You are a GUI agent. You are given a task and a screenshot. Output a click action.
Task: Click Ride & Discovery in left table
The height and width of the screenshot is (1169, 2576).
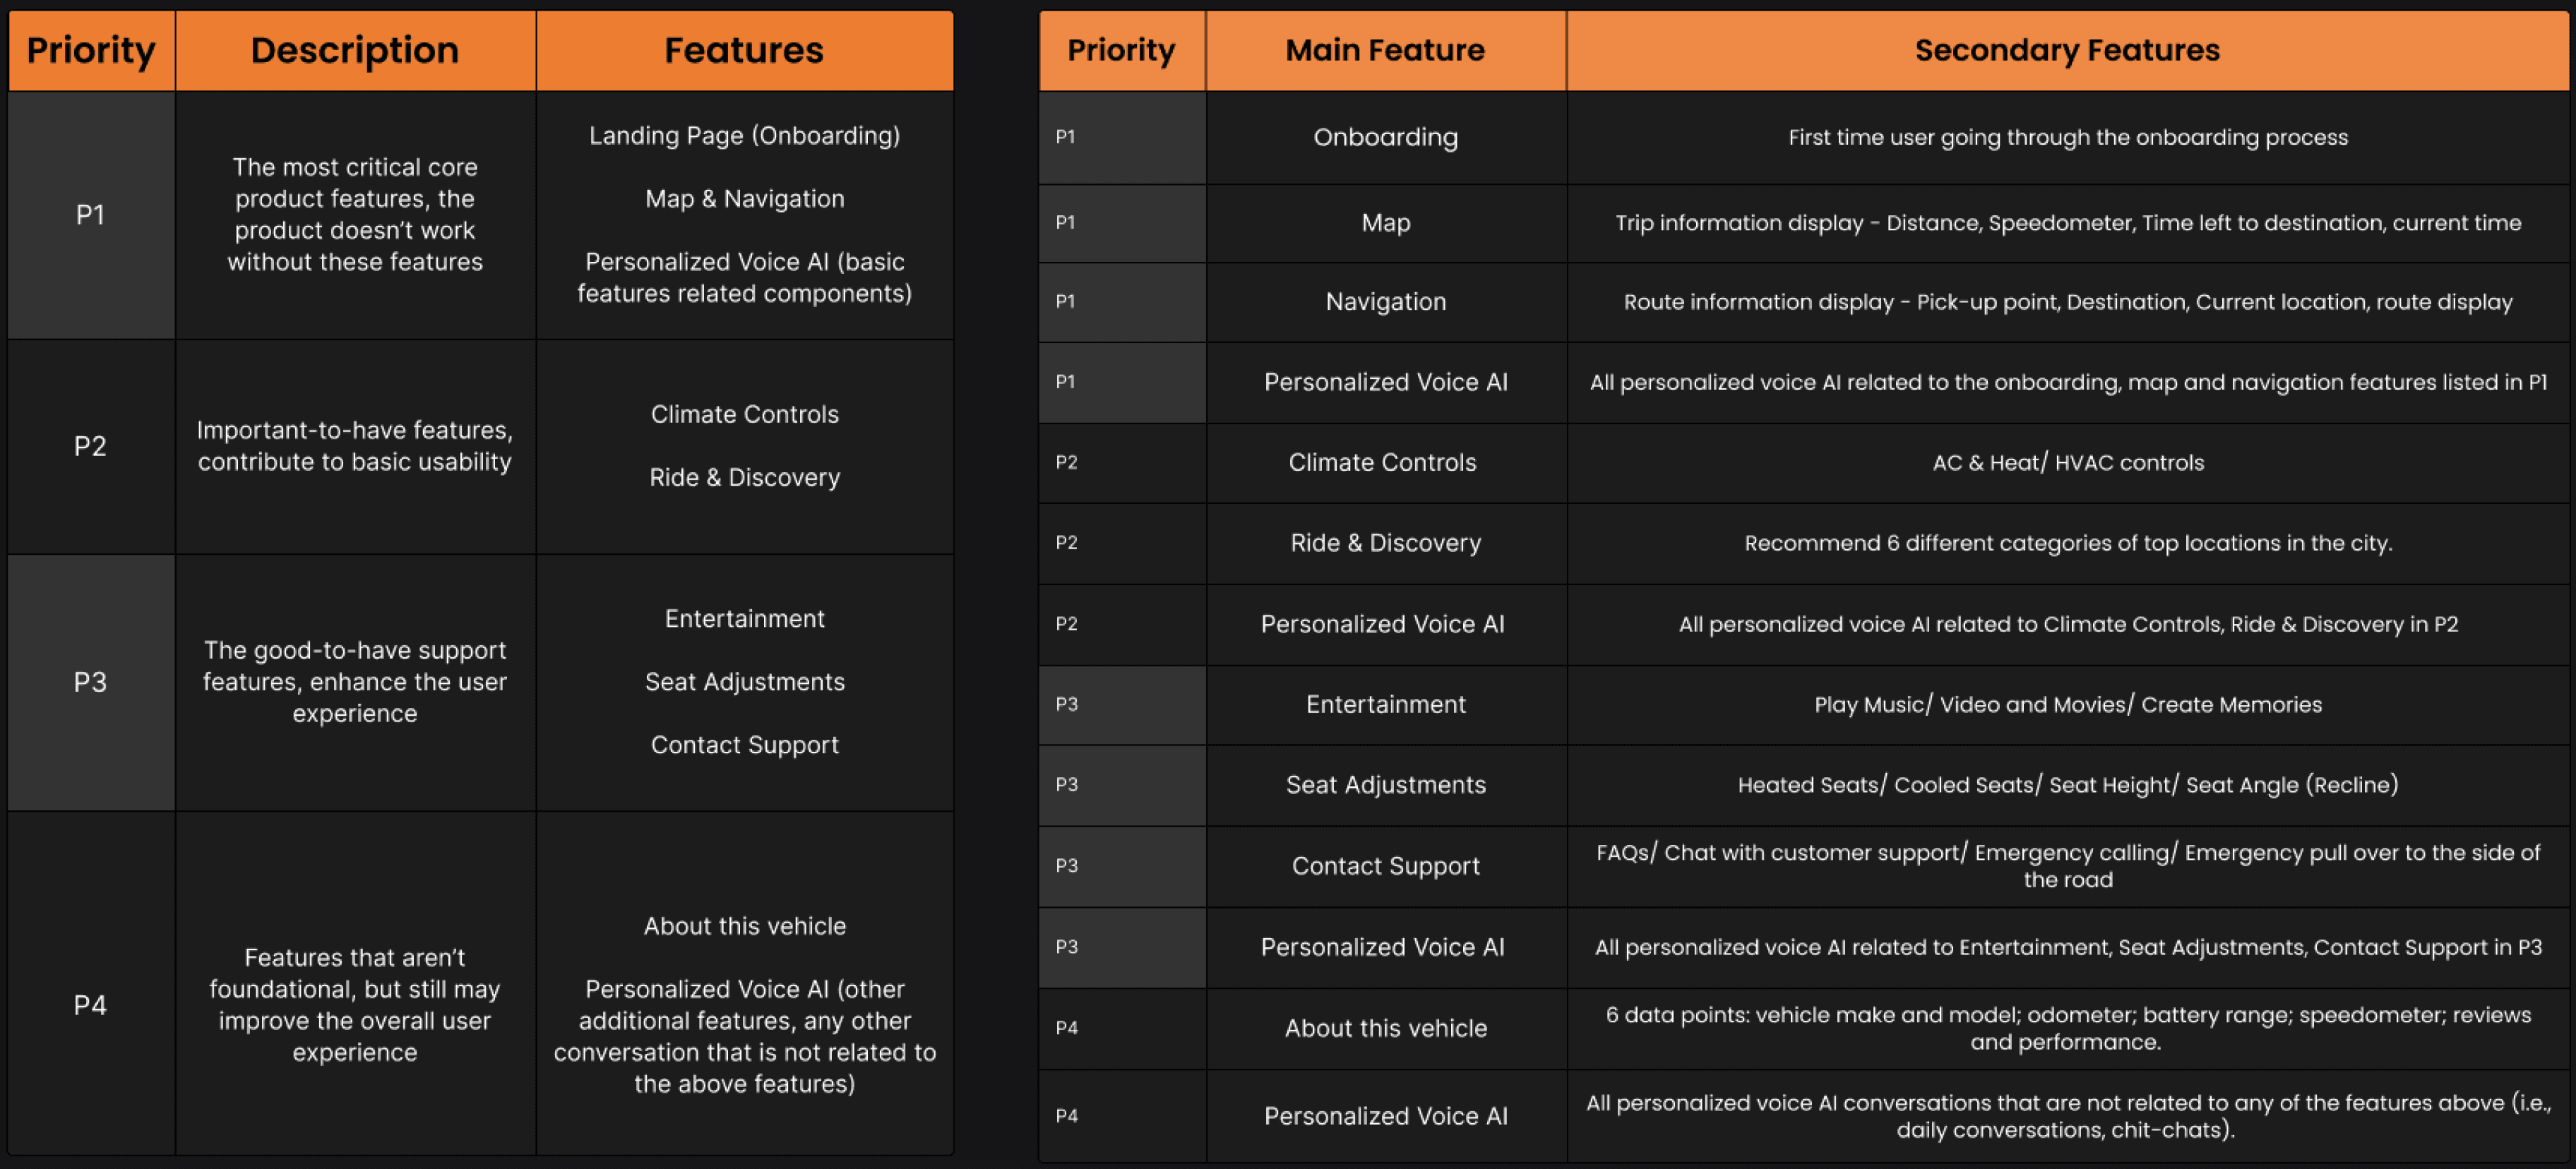tap(744, 477)
